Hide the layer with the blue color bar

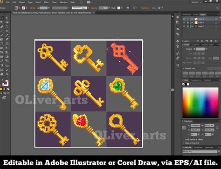point(184,23)
